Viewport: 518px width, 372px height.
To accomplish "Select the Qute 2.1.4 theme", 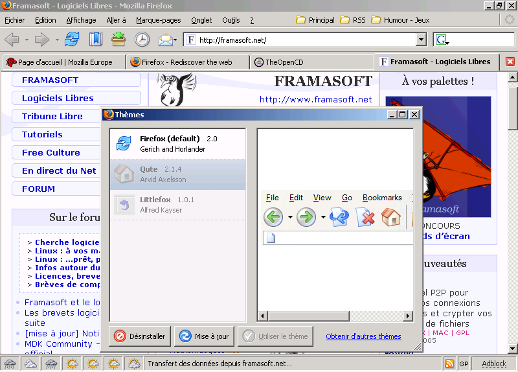I will (x=177, y=174).
